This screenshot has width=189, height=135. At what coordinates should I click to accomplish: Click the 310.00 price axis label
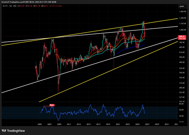[182, 83]
